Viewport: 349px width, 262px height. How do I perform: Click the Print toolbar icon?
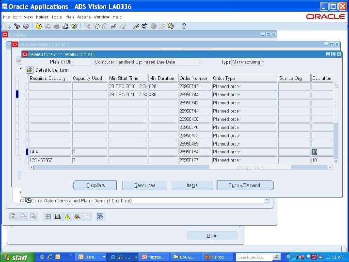pos(65,27)
